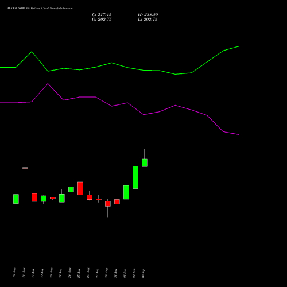Click the 17 Aug date label
The width and height of the screenshot is (287, 287).
33,273
